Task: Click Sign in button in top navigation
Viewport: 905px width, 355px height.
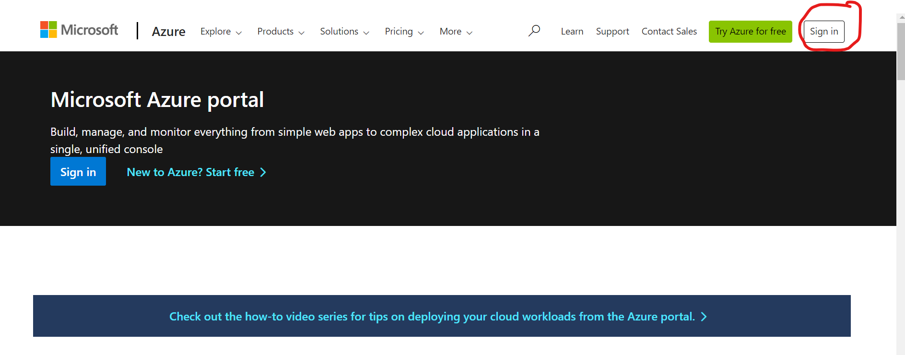Action: (x=823, y=32)
